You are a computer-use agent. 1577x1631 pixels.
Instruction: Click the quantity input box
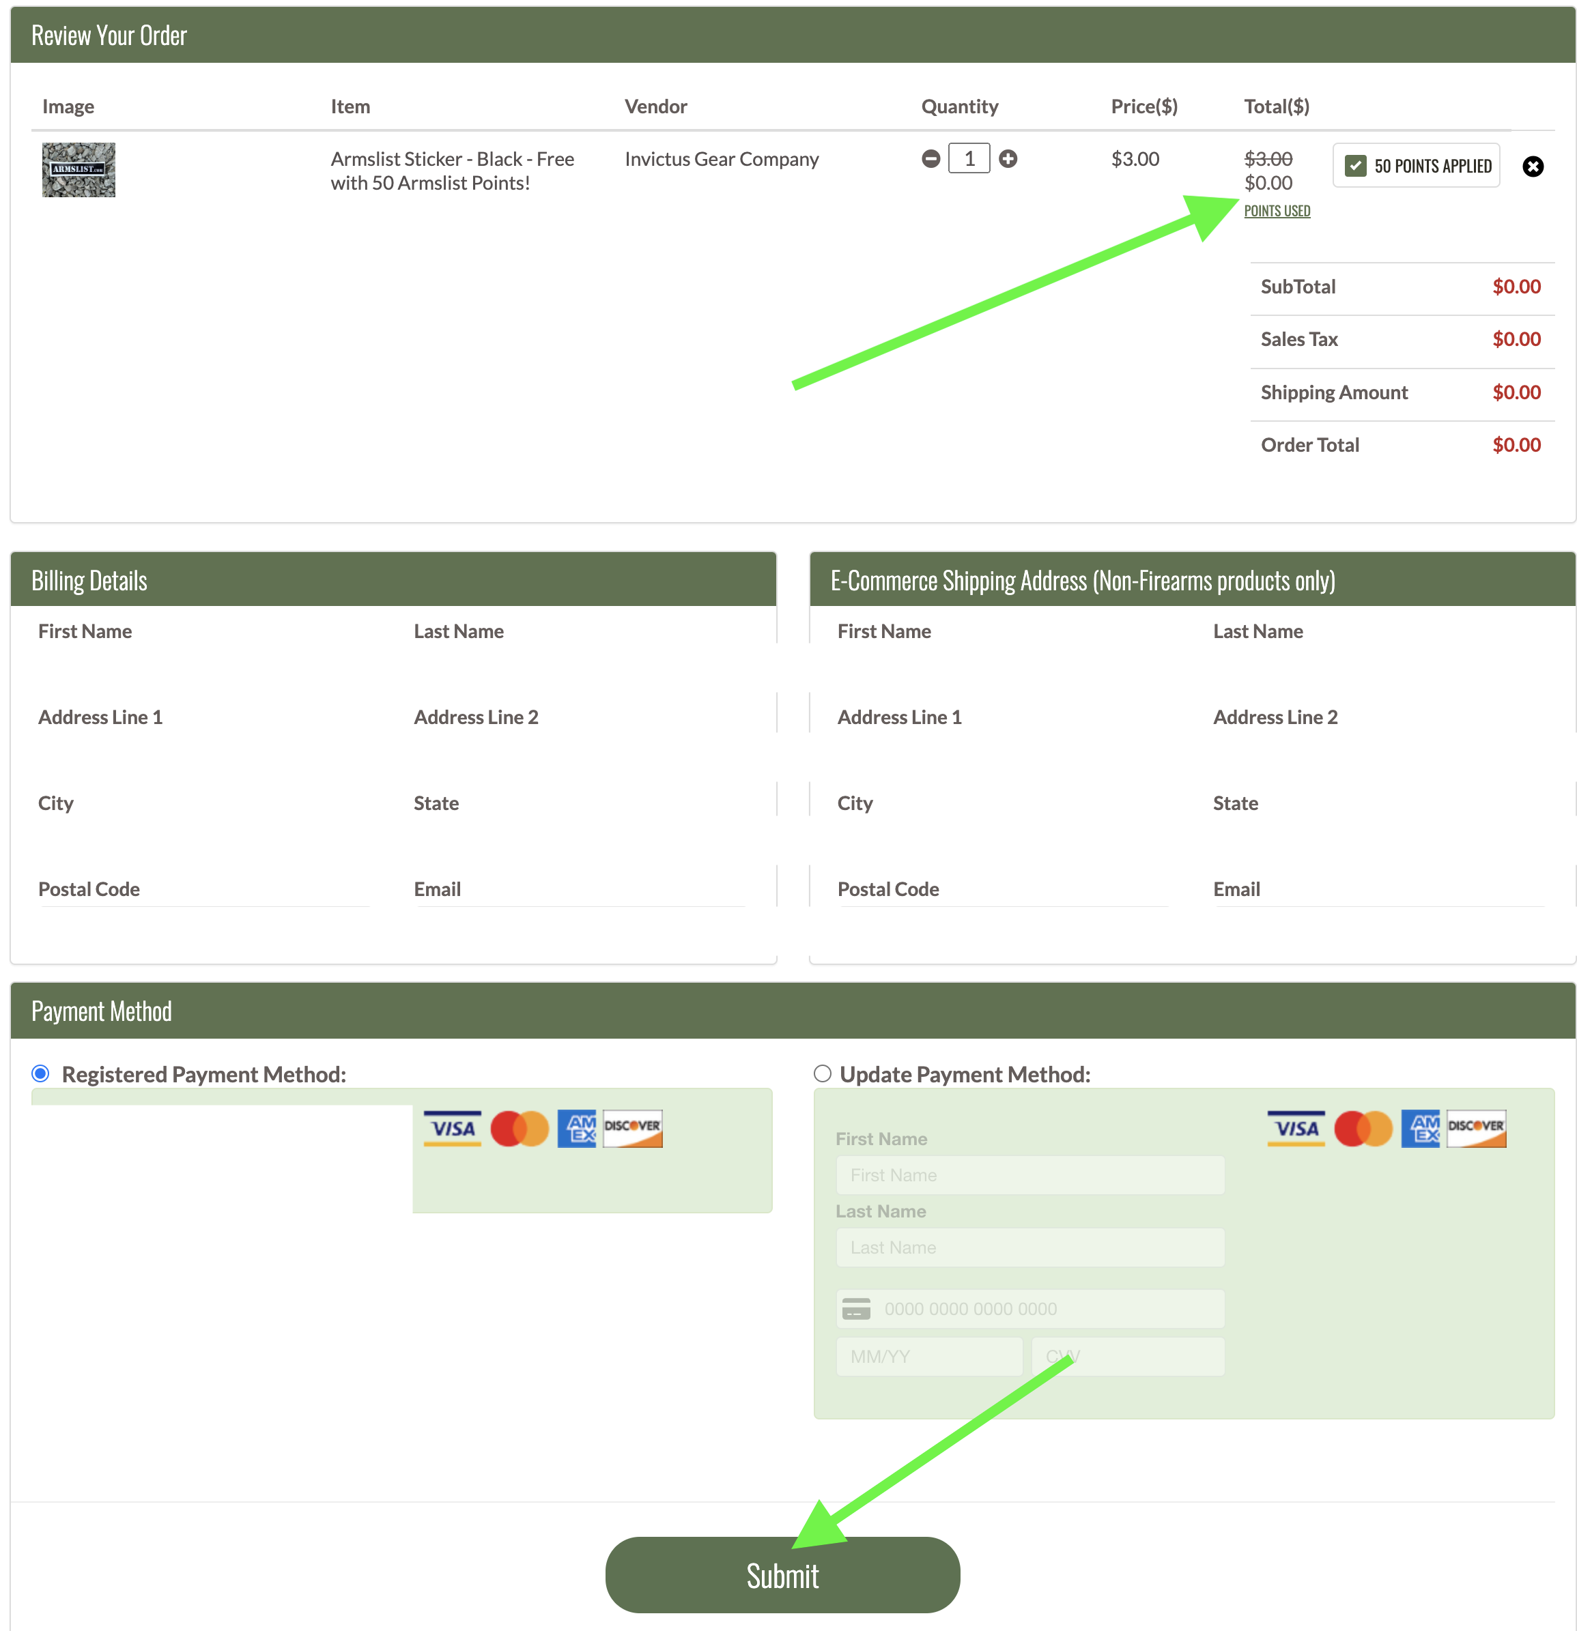point(969,158)
